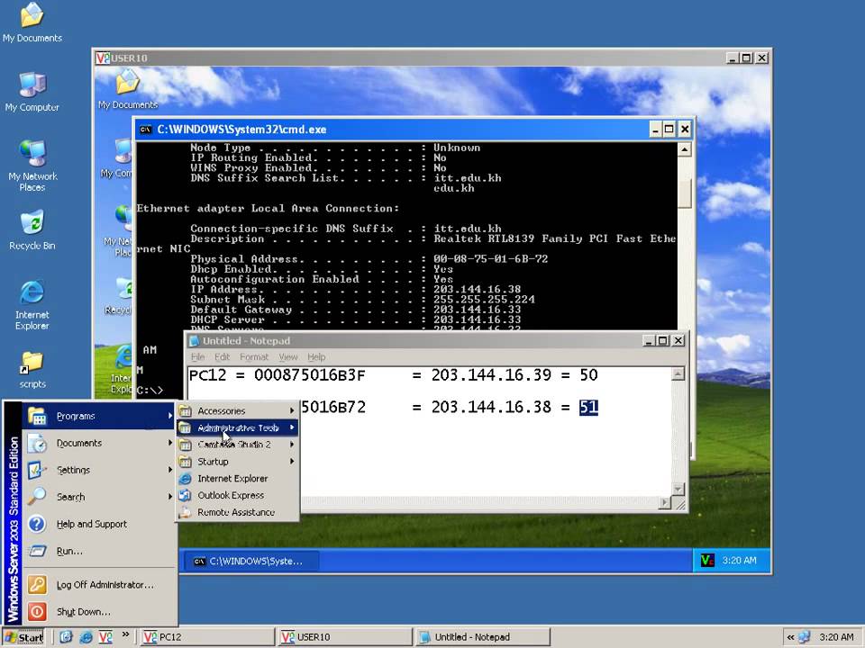Click the Start button
The image size is (865, 648).
[x=23, y=637]
